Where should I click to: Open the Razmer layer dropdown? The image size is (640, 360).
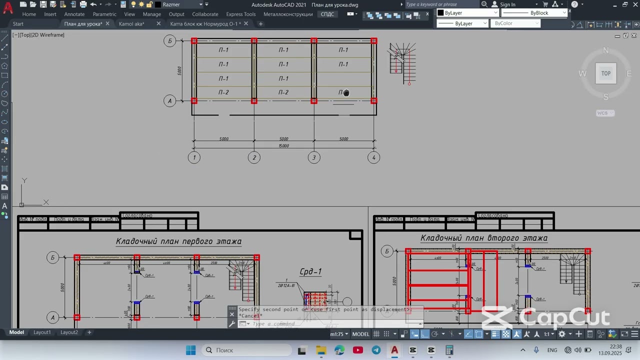pos(201,4)
